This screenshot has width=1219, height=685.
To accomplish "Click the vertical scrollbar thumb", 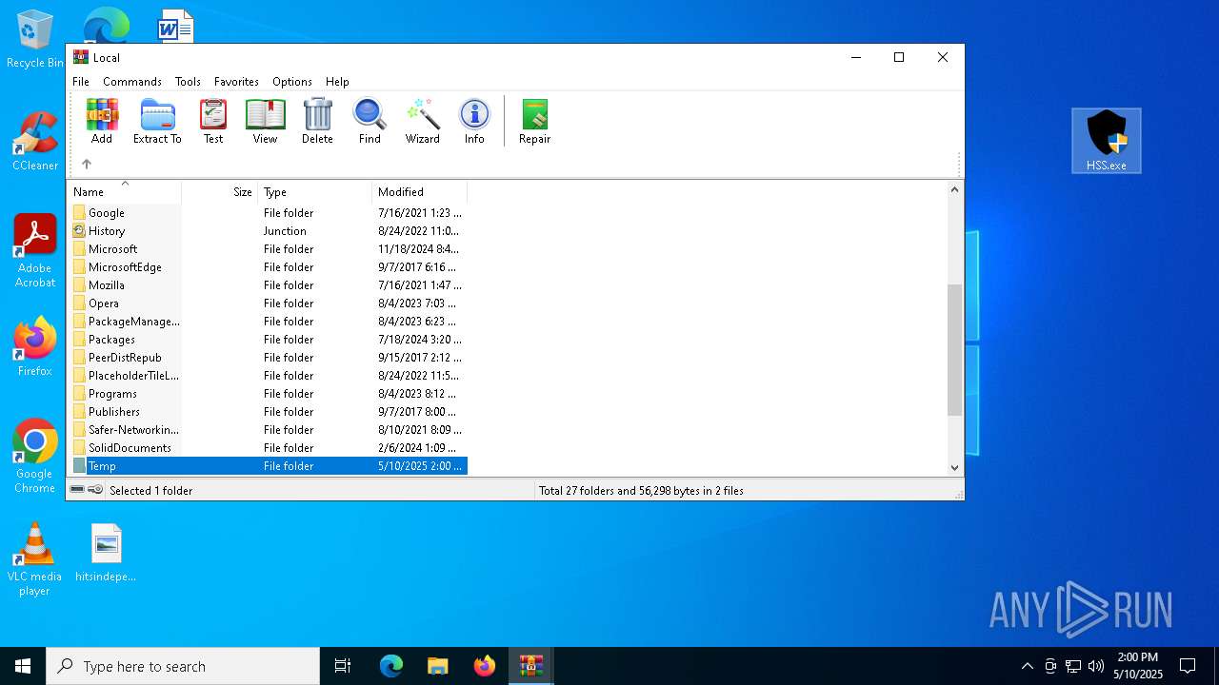I will tap(955, 349).
